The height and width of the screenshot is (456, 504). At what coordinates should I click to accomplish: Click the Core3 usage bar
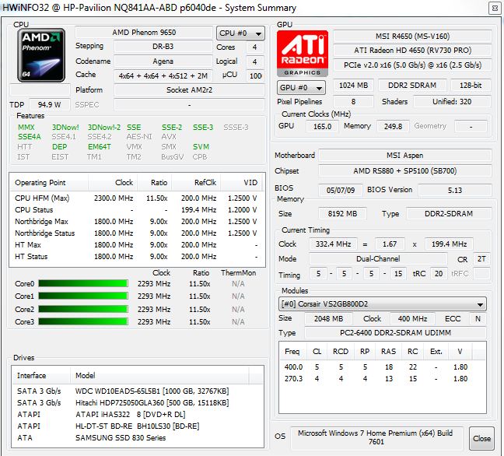point(83,321)
